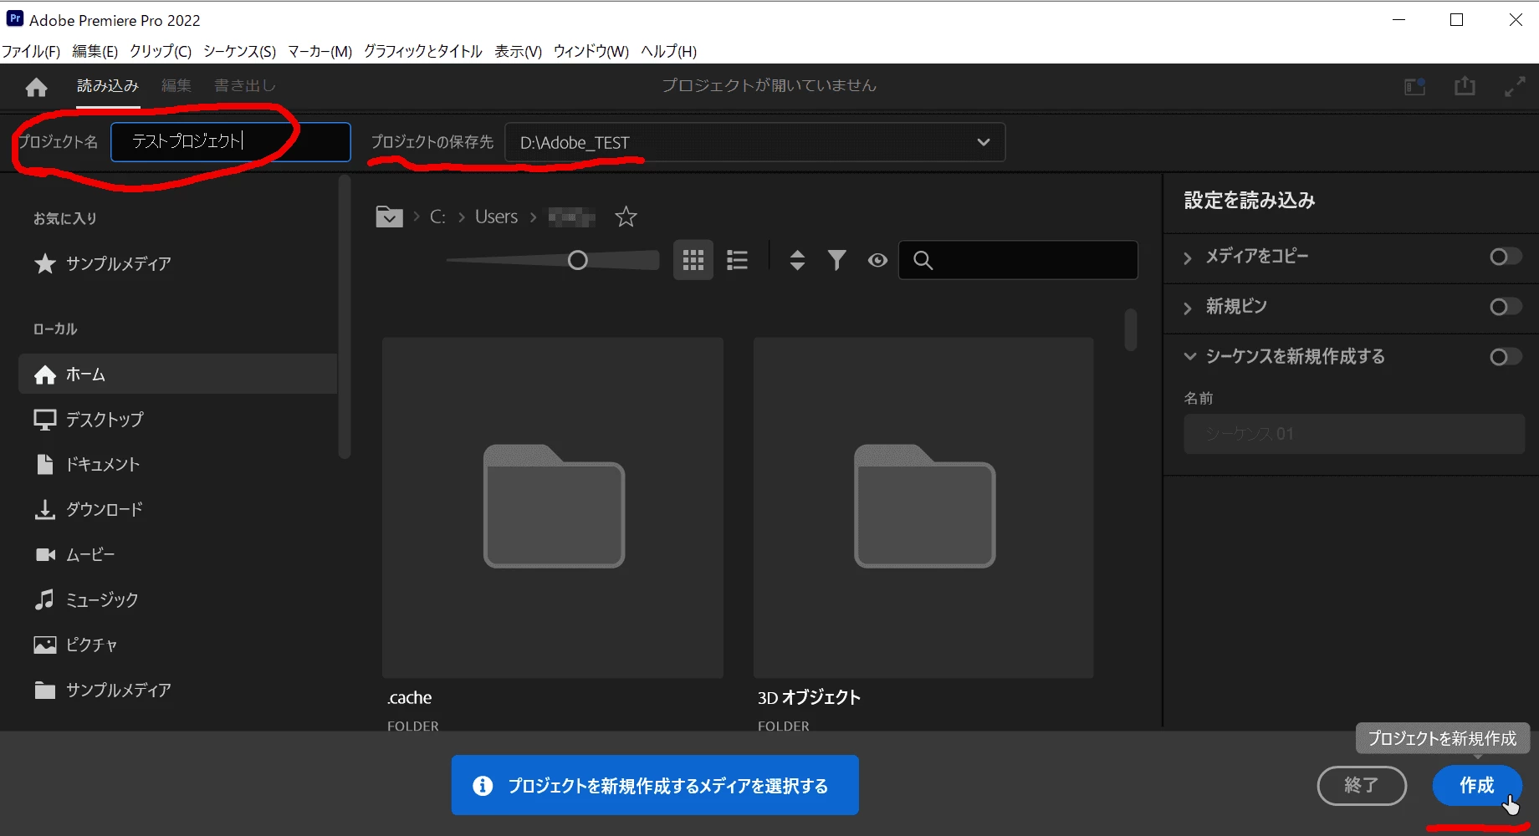1539x836 pixels.
Task: Open the シーケンス(S) menu
Action: coord(239,51)
